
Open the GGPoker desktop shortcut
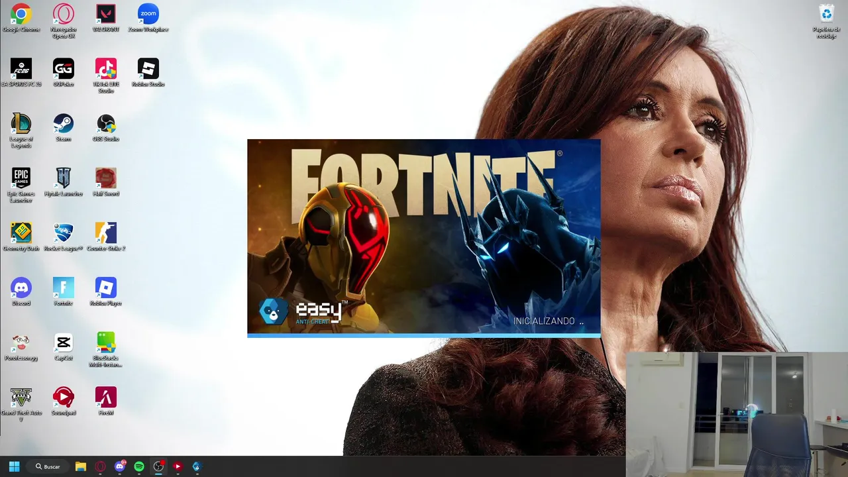(x=64, y=74)
